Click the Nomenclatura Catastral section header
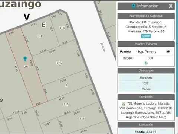 (146, 16)
